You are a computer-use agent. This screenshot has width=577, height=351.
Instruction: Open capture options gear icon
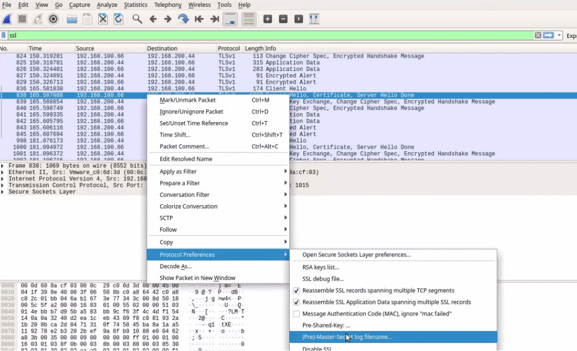(x=53, y=19)
